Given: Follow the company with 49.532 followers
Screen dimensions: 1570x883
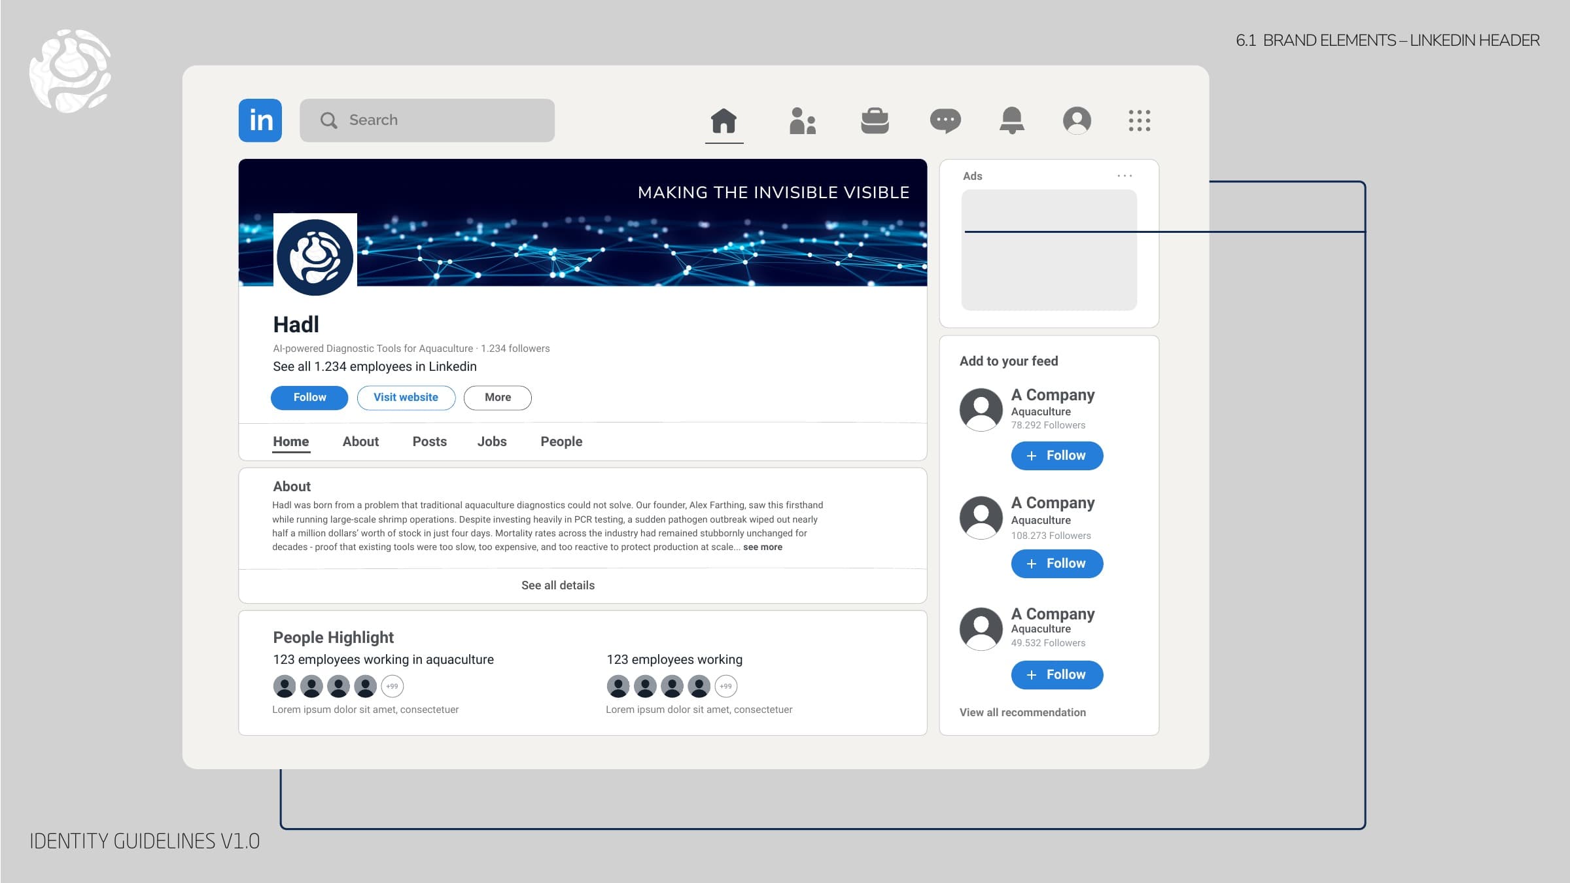Looking at the screenshot, I should (x=1057, y=675).
